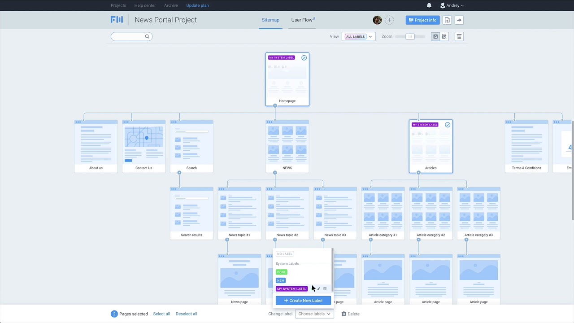574x323 pixels.
Task: Click the export project icon
Action: [x=447, y=20]
